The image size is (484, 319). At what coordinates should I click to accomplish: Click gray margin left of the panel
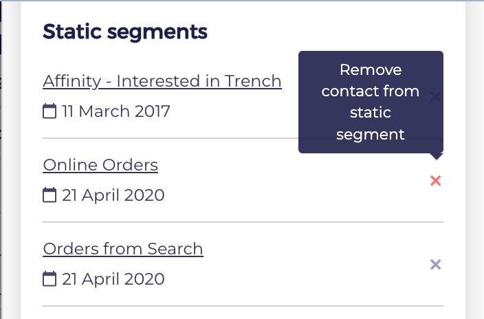pyautogui.click(x=11, y=159)
